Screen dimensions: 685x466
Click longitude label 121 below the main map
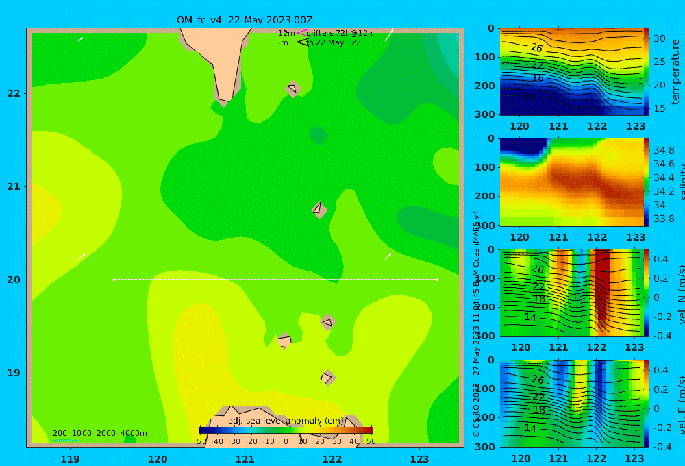coord(245,459)
